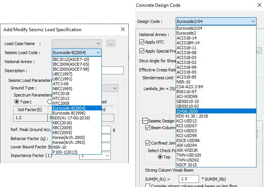
Task: Click the ellipsis button next to Load Case Name
Action: [111, 44]
